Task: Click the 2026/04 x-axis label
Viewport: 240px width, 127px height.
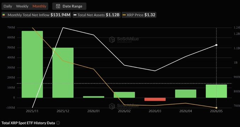Action: 186,111
